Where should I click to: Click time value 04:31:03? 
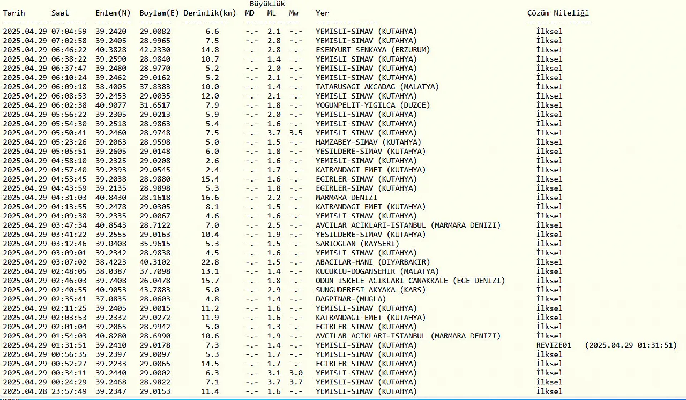69,198
